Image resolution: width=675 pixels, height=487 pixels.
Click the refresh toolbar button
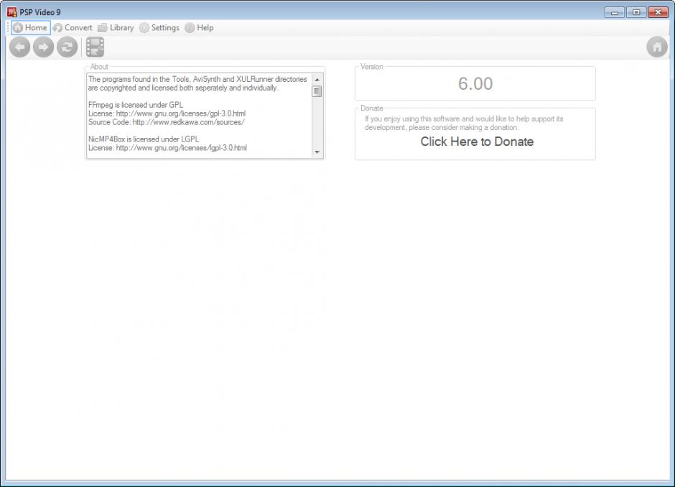pyautogui.click(x=67, y=47)
